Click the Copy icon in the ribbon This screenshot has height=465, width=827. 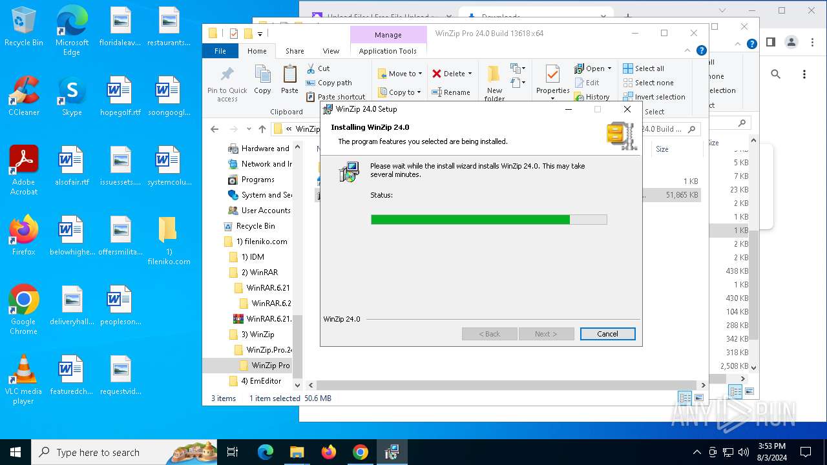click(x=262, y=74)
